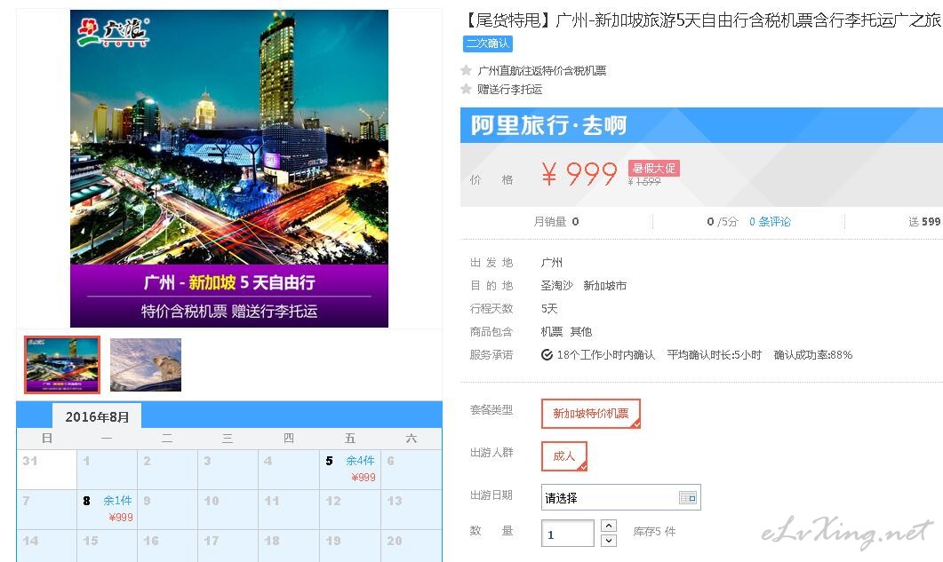Select the 新加坡特价机票 package option

coord(590,414)
